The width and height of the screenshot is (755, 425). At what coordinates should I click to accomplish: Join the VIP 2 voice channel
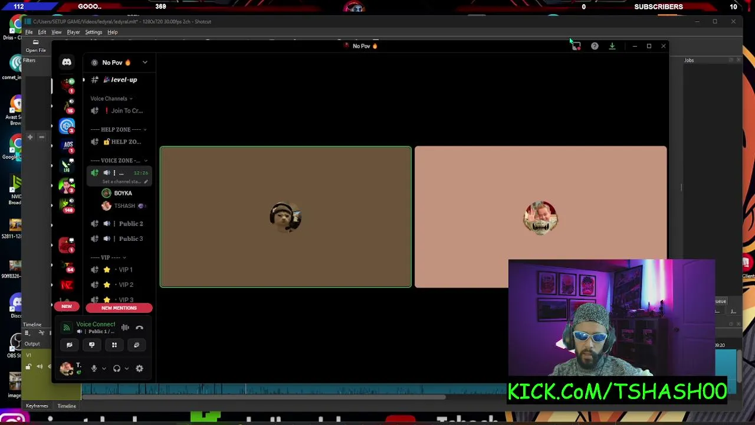pyautogui.click(x=118, y=285)
